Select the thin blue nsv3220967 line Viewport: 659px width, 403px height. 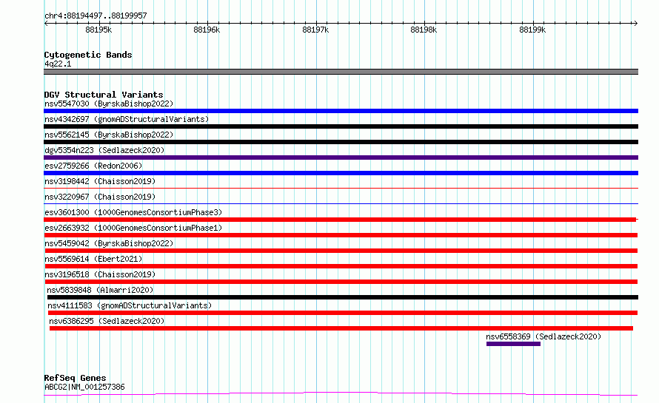(341, 203)
